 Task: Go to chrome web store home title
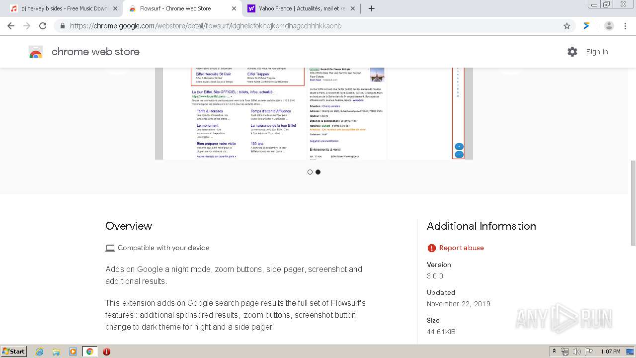(95, 52)
